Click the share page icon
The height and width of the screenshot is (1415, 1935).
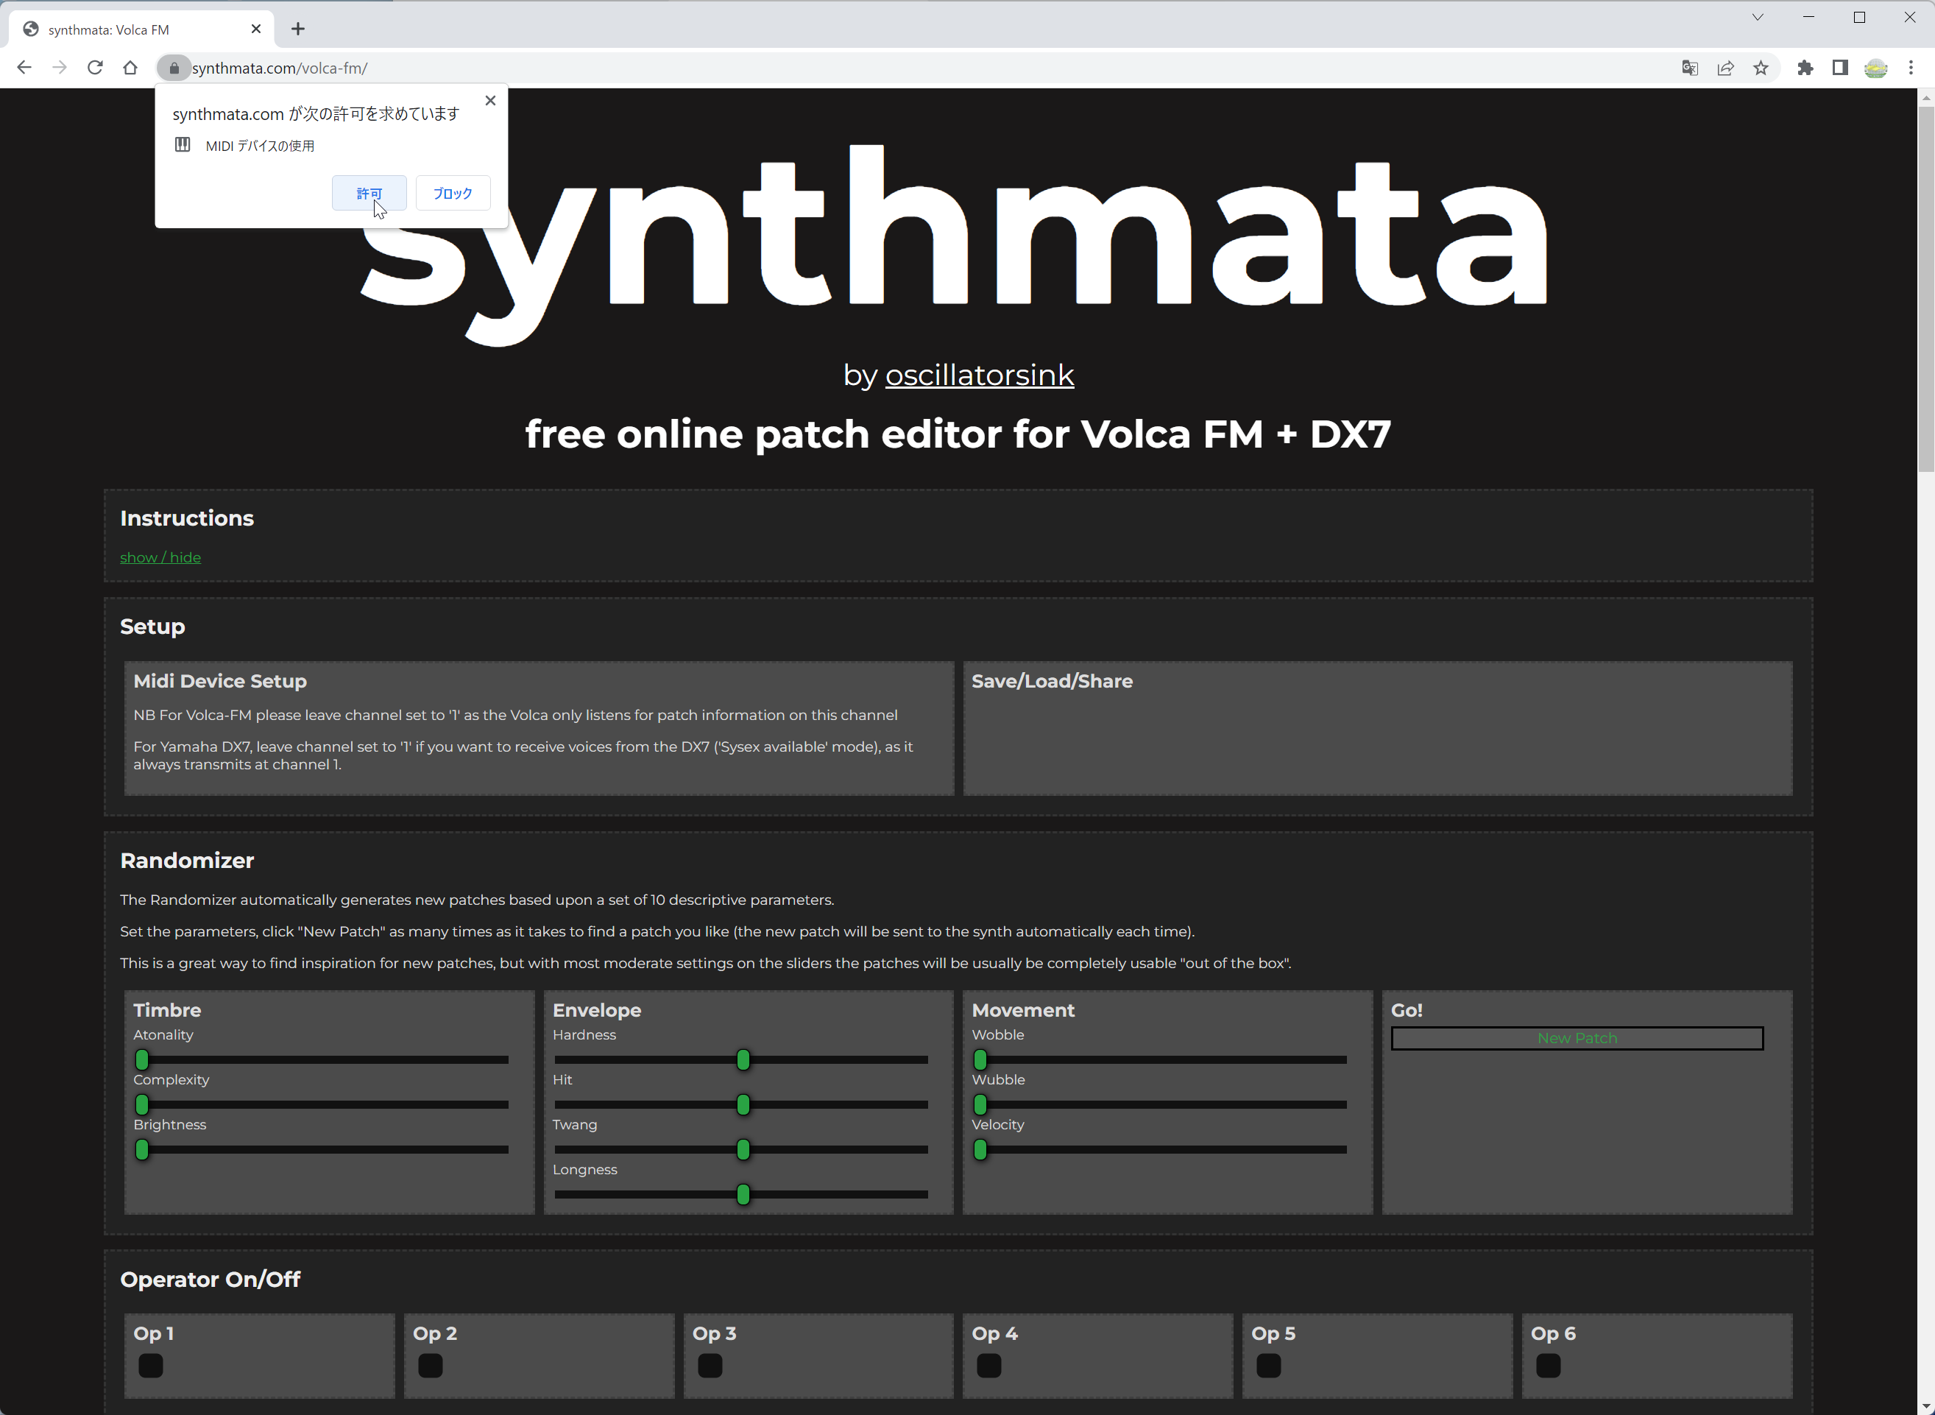pos(1725,68)
